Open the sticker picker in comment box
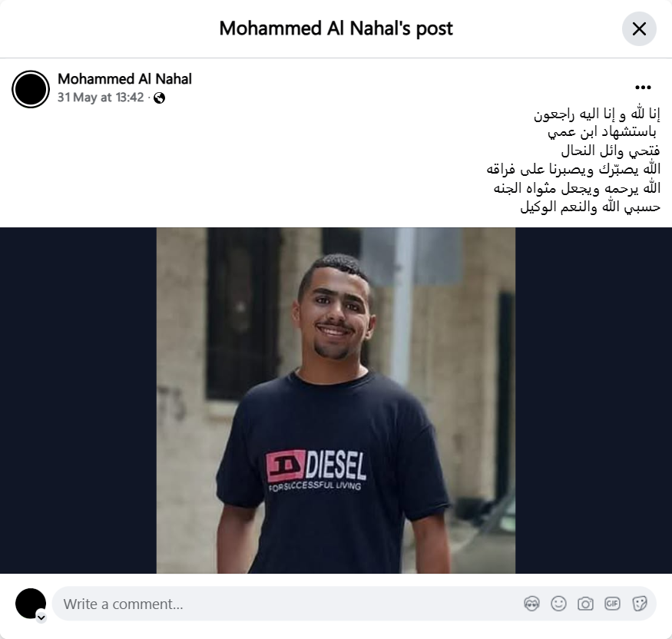The image size is (672, 639). pyautogui.click(x=639, y=604)
